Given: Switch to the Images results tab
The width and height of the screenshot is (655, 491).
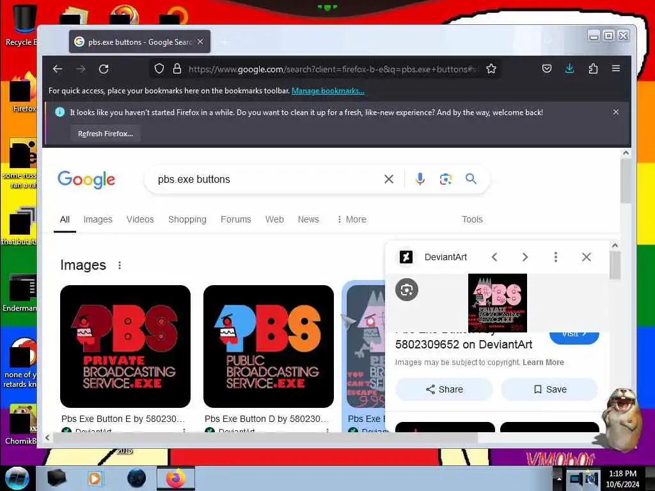Looking at the screenshot, I should coord(98,219).
